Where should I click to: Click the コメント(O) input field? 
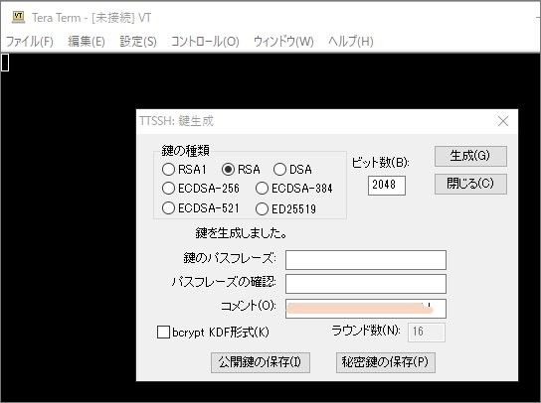366,309
